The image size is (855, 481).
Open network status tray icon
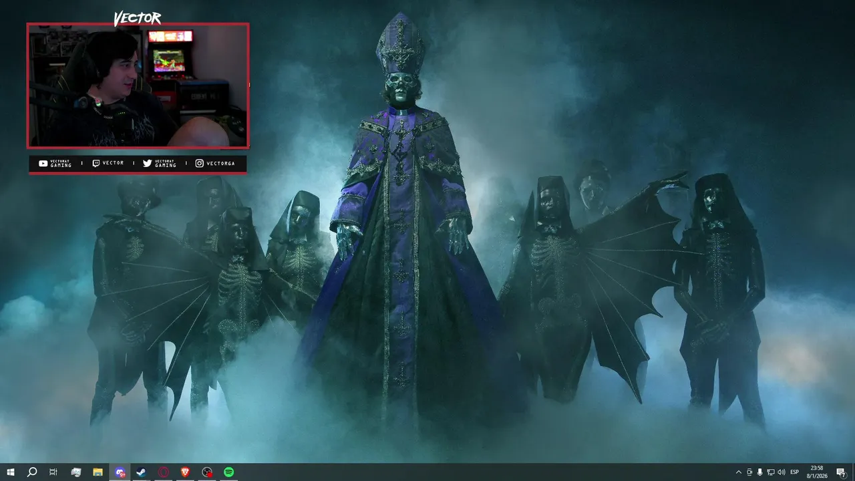771,472
